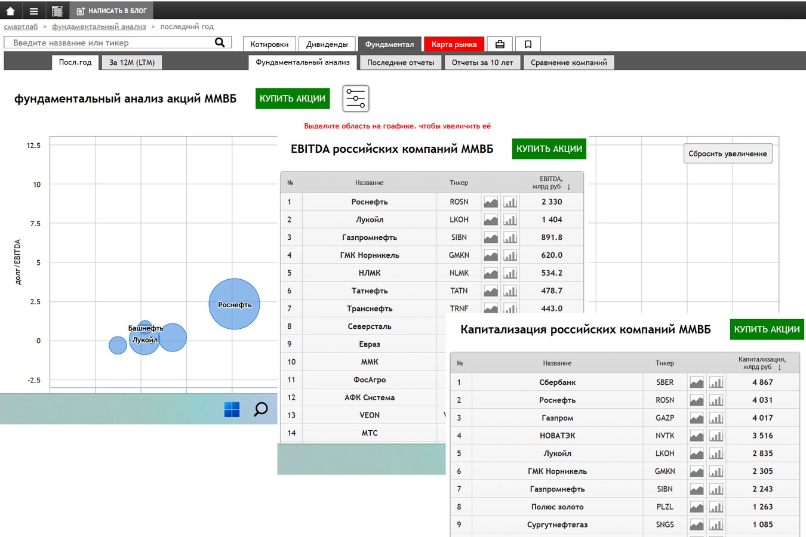Viewport: 806px width, 537px height.
Task: Open Роснефть link in EBITDA table
Action: pos(370,202)
